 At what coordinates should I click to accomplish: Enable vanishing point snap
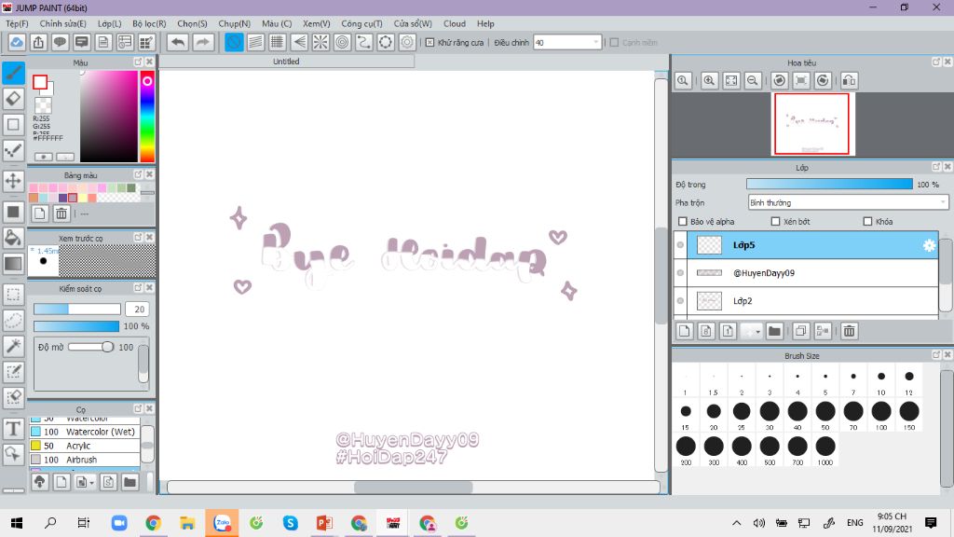(x=299, y=42)
